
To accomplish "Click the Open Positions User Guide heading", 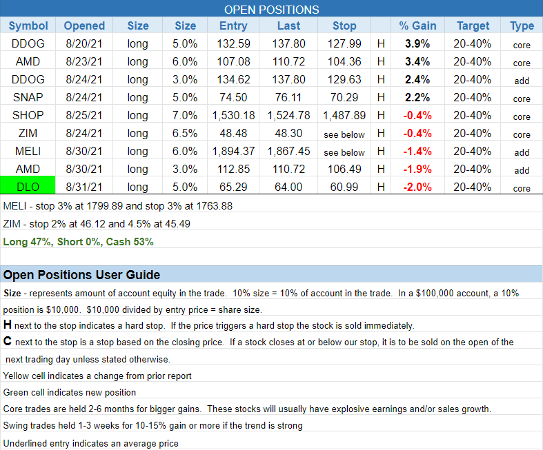I will point(81,275).
